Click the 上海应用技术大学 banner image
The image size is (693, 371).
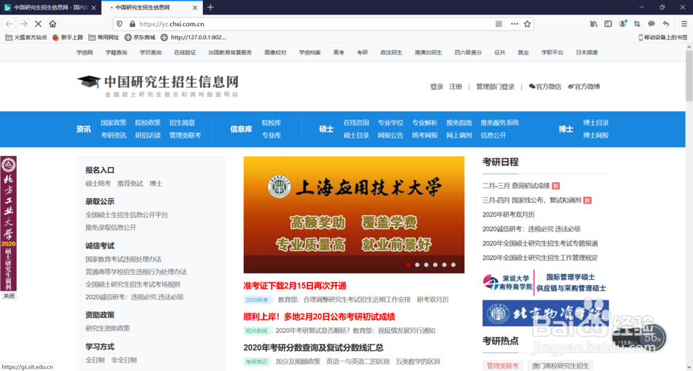pyautogui.click(x=353, y=215)
